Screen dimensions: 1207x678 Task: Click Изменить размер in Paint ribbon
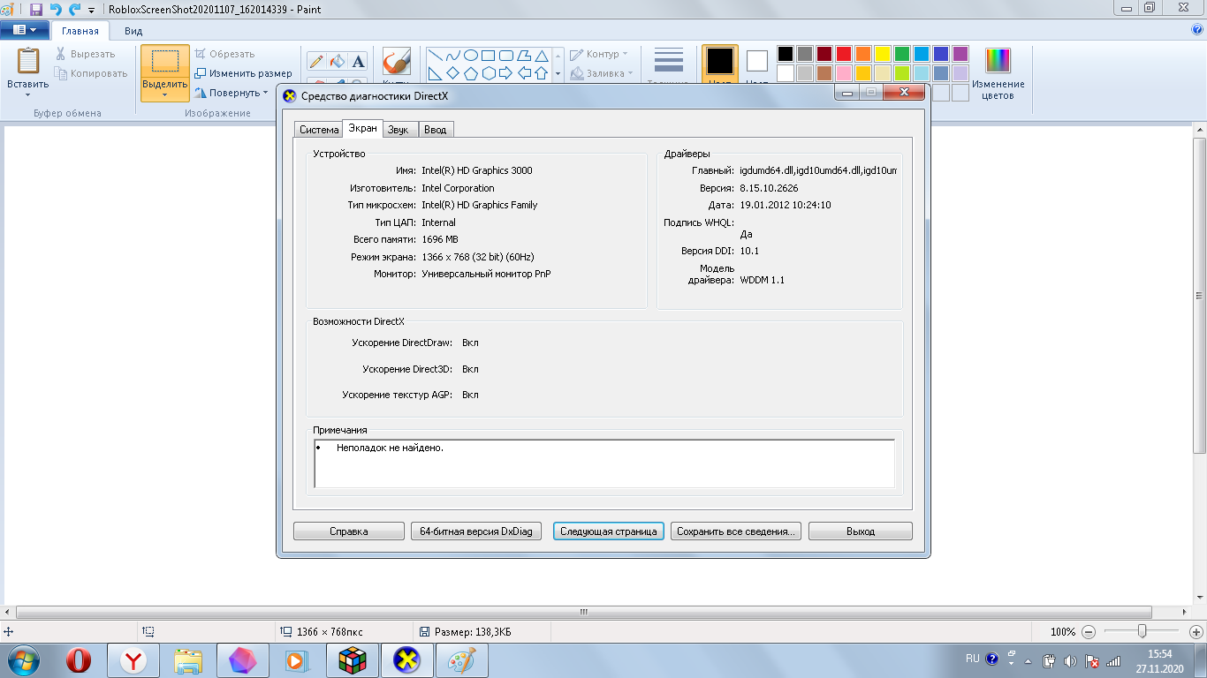point(243,73)
